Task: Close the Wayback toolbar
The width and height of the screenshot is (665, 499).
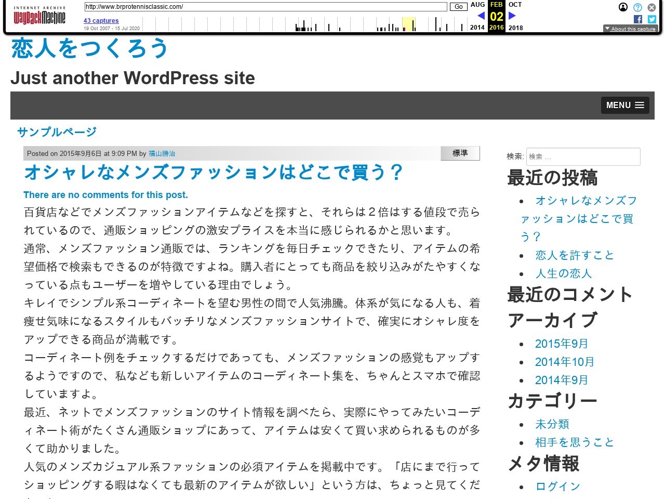Action: (651, 7)
